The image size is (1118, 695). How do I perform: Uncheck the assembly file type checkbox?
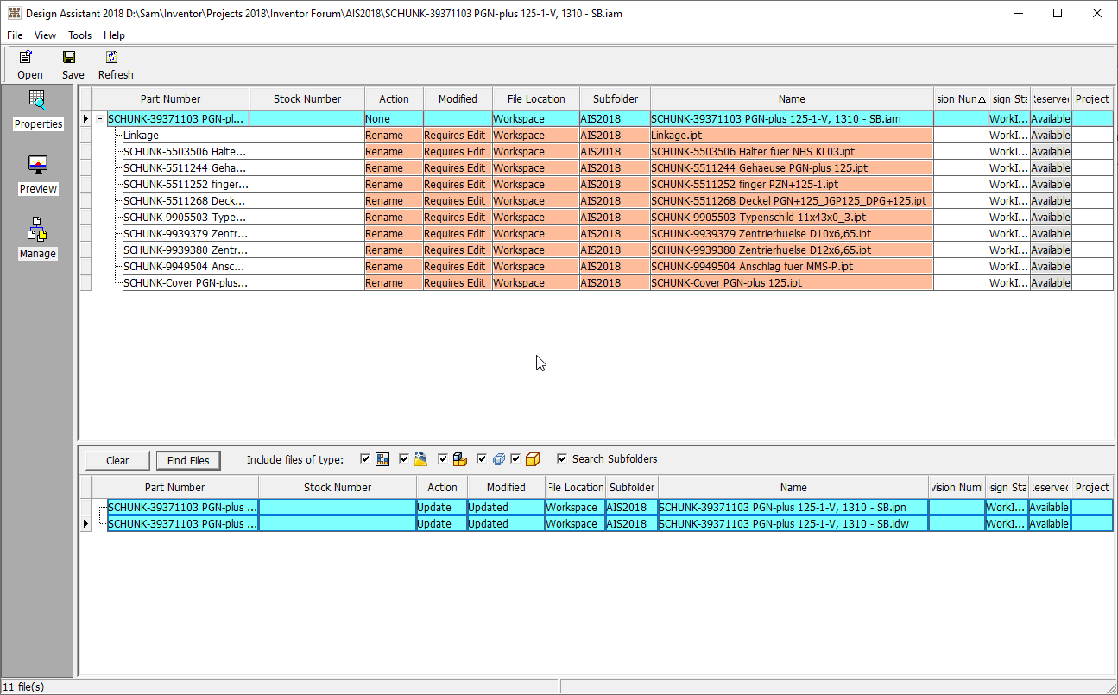click(442, 458)
